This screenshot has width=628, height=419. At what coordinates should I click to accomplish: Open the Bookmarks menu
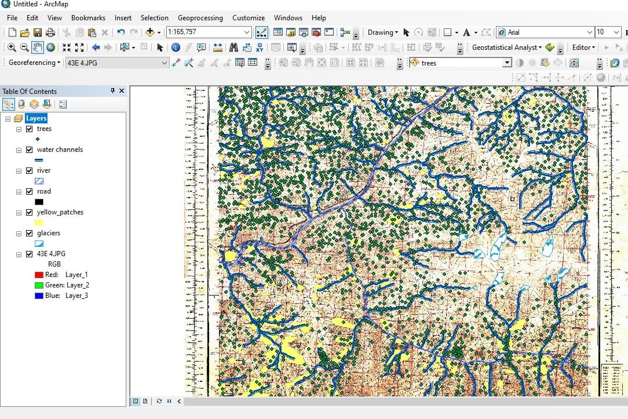click(x=88, y=17)
